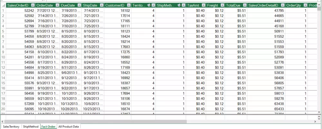The height and width of the screenshot is (129, 322).
Task: Select the partially visible Prod column header
Action: (x=313, y=5)
